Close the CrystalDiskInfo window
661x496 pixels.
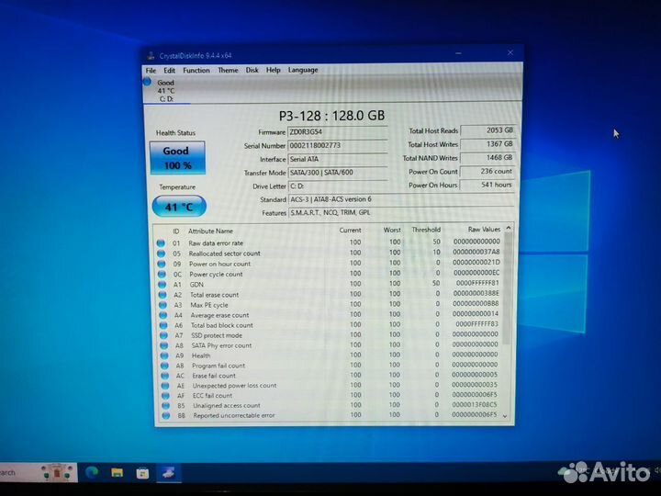coord(510,52)
